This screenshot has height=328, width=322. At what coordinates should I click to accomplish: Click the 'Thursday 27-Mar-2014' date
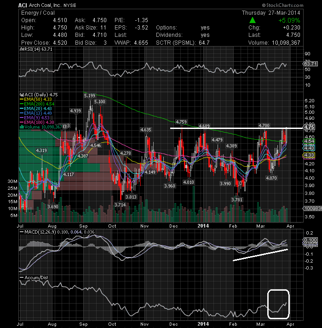pos(271,13)
